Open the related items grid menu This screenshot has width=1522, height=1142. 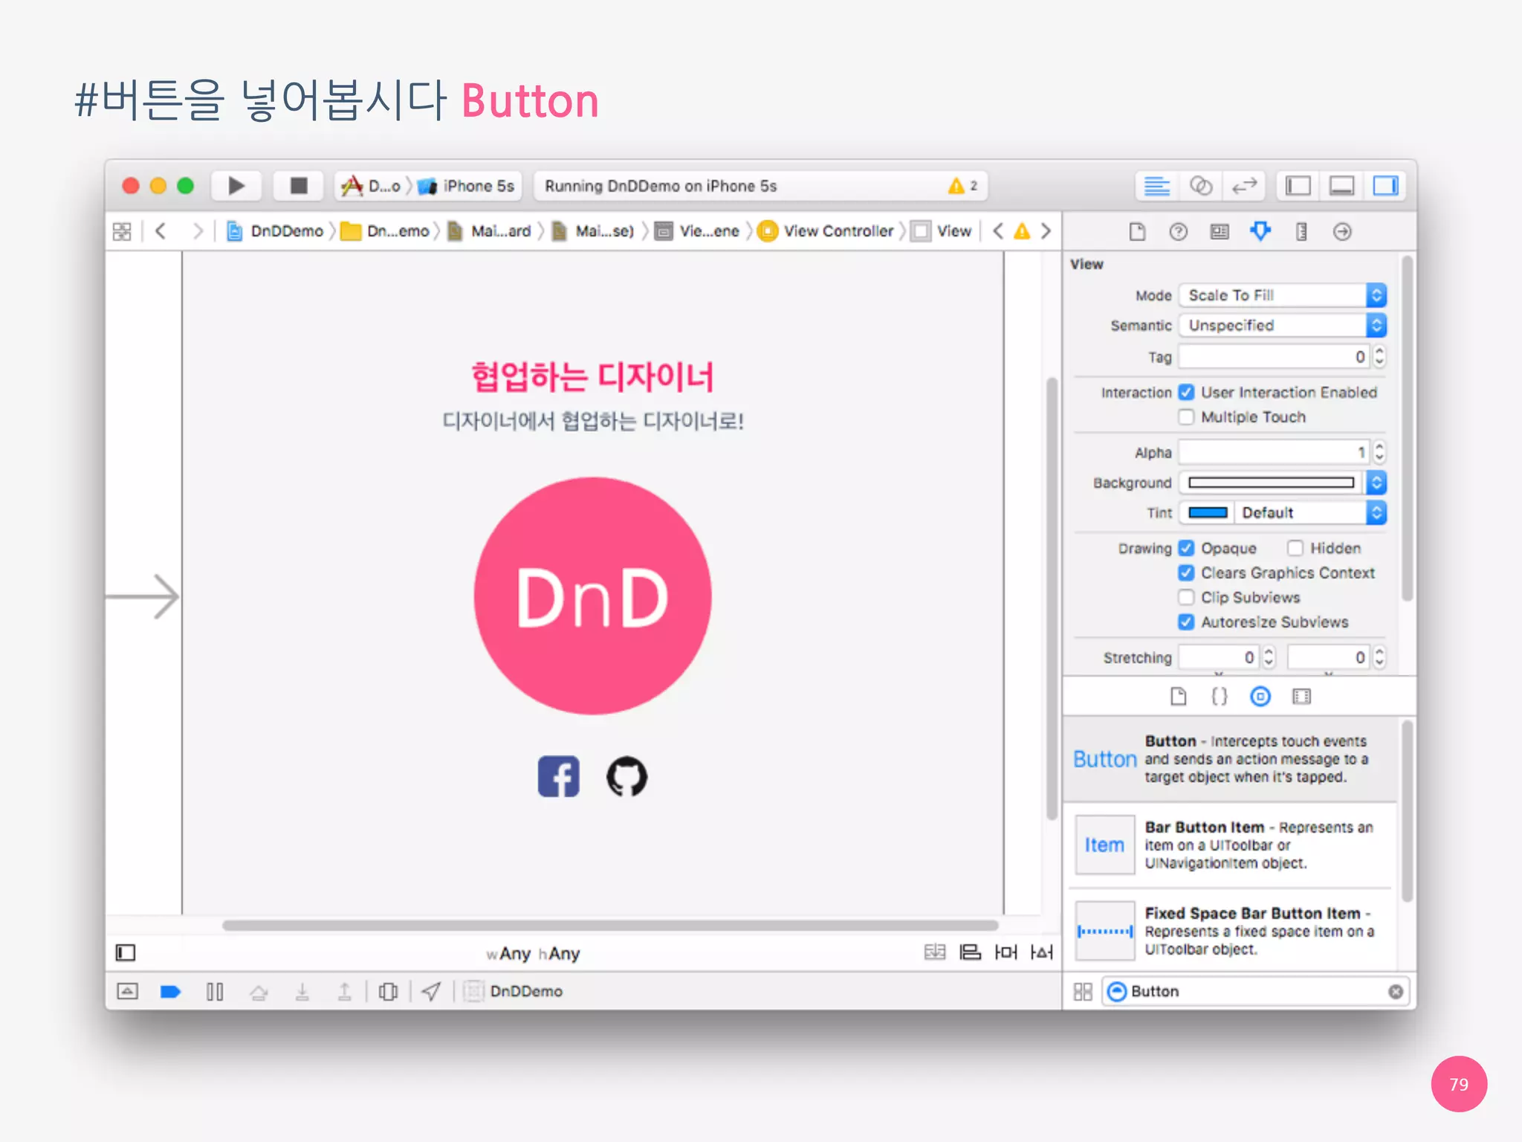(122, 231)
